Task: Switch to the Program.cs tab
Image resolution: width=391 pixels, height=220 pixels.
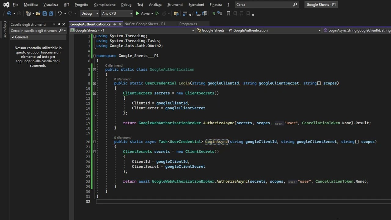Action: click(188, 24)
